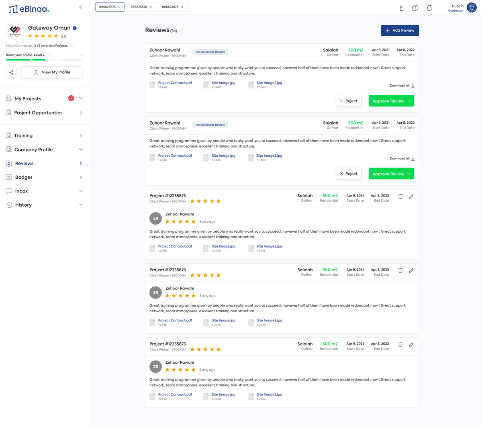482x426 pixels.
Task: Open notifications bell
Action: pyautogui.click(x=429, y=8)
